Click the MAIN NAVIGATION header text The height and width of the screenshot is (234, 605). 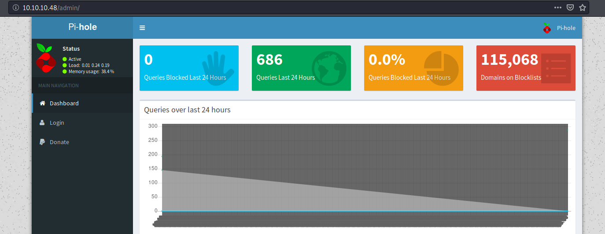[59, 85]
